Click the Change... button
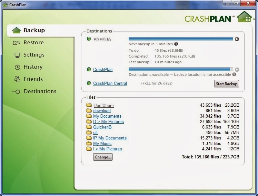The image size is (258, 196). coord(103,157)
